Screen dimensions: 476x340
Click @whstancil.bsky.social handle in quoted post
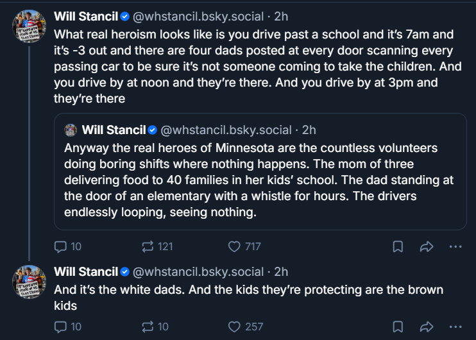pos(227,130)
